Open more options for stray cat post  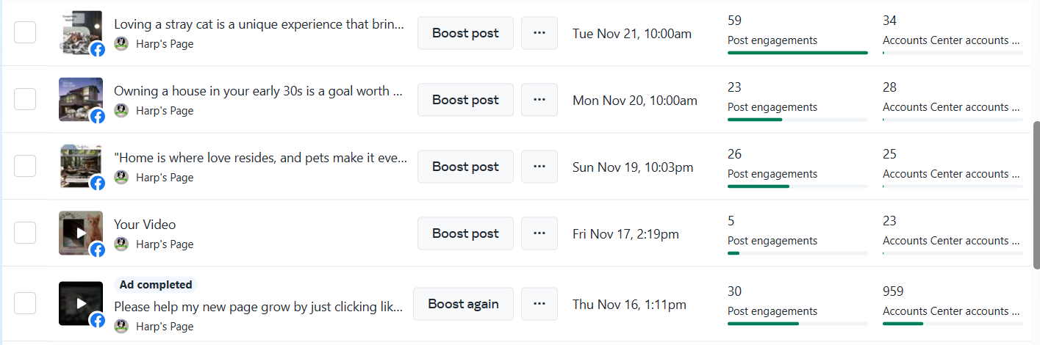click(x=539, y=33)
